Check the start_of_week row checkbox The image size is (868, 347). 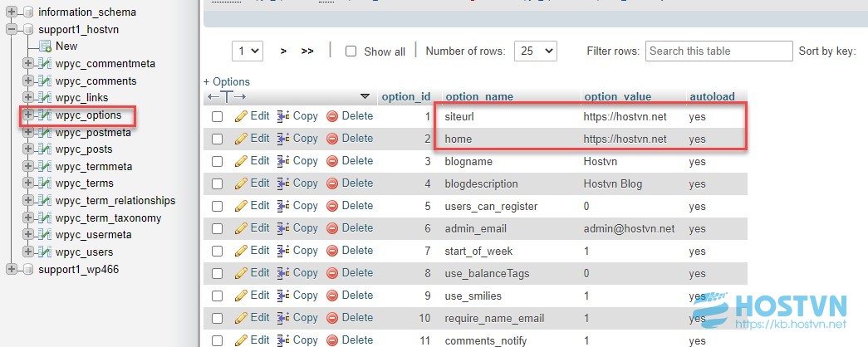click(x=217, y=252)
